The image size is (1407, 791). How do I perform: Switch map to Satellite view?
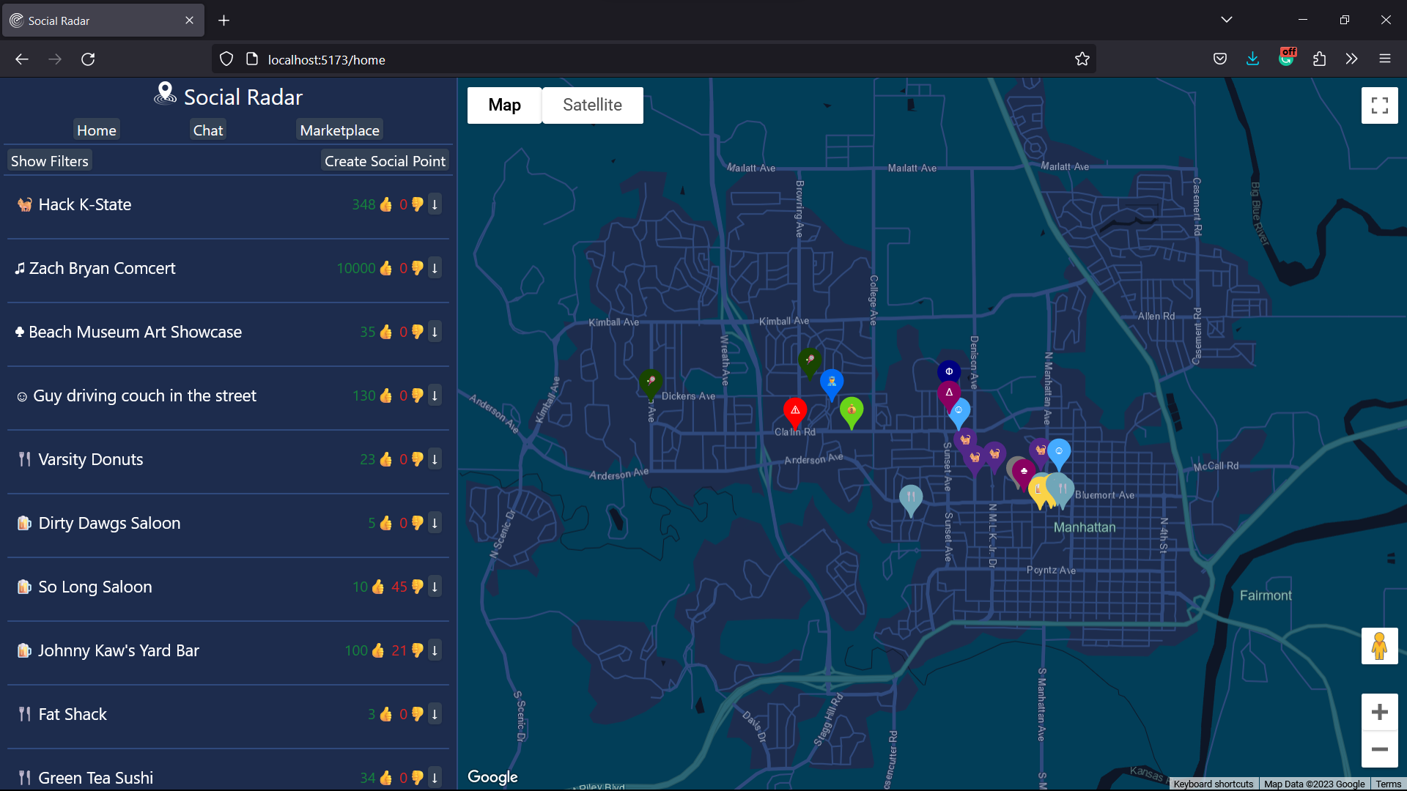coord(592,105)
